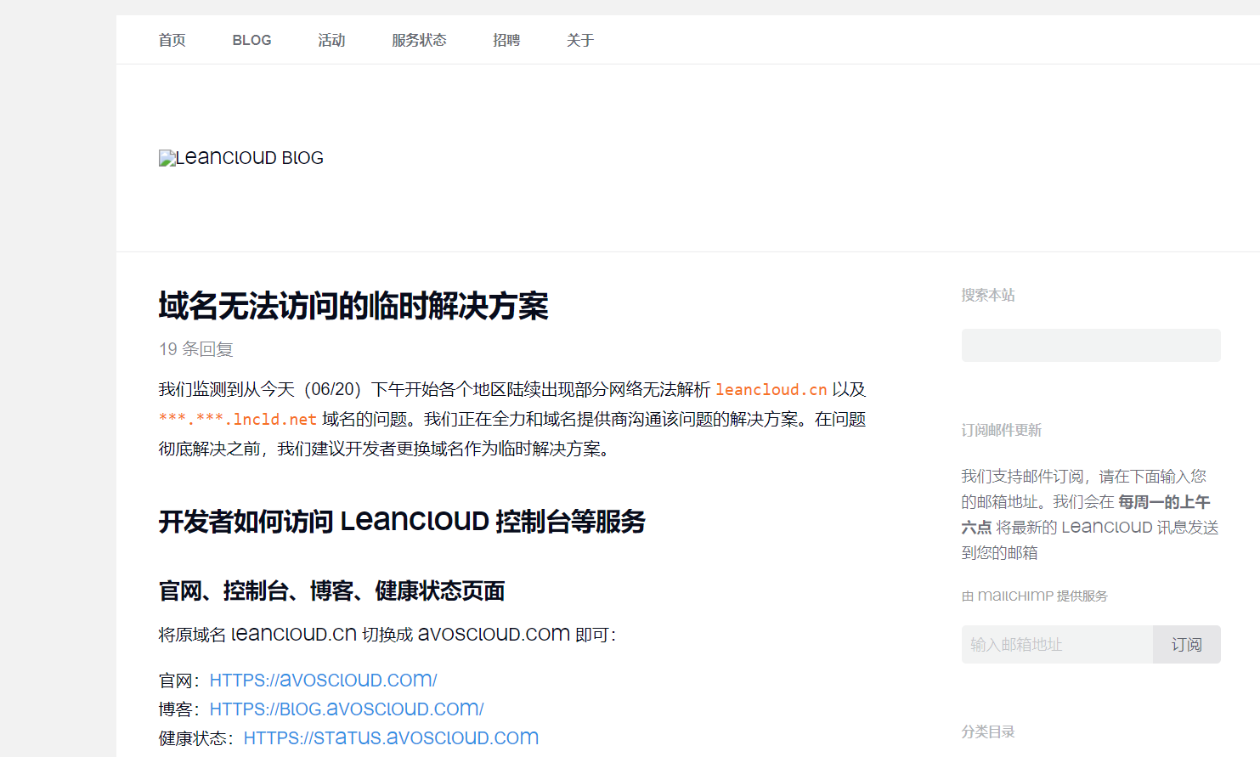Viewport: 1260px width, 757px height.
Task: Focus the 输入邮箱地址 email field
Action: 1057,644
